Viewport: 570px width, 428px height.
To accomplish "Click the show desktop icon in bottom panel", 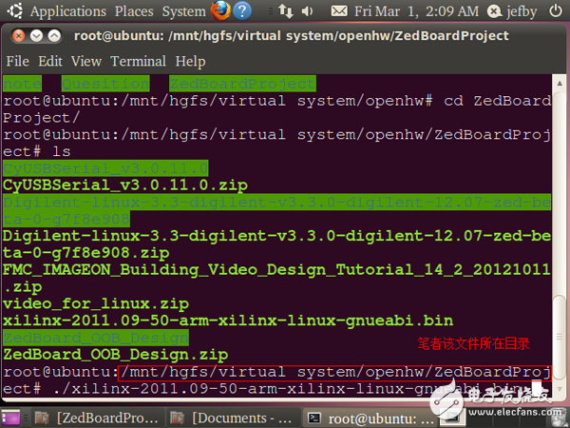I will point(13,418).
